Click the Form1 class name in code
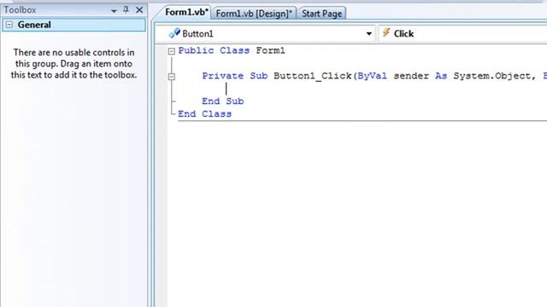The width and height of the screenshot is (547, 307). 270,50
